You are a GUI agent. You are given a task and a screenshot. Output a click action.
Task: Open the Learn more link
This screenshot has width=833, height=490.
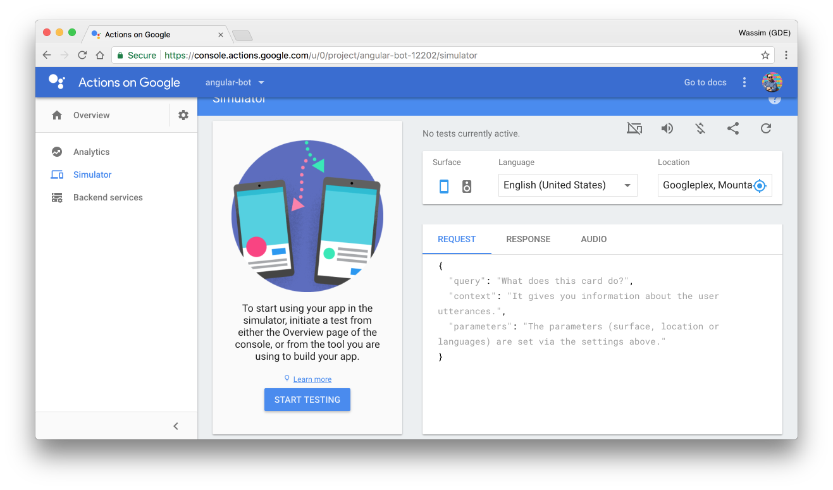312,379
